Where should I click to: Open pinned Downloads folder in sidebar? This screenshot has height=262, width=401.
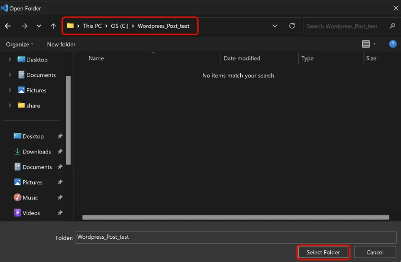[36, 152]
